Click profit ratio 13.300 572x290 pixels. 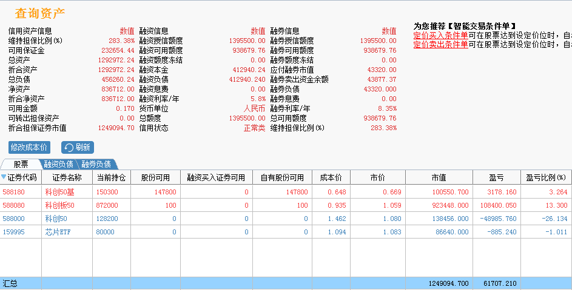556,205
